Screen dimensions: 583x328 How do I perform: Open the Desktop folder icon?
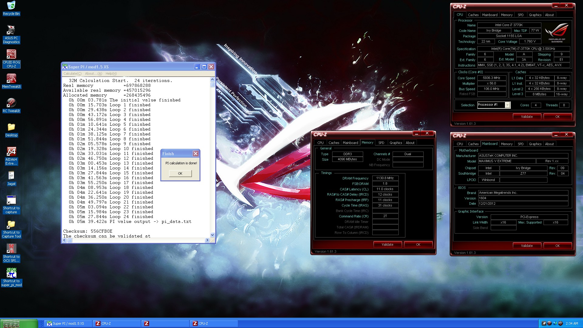click(x=11, y=128)
